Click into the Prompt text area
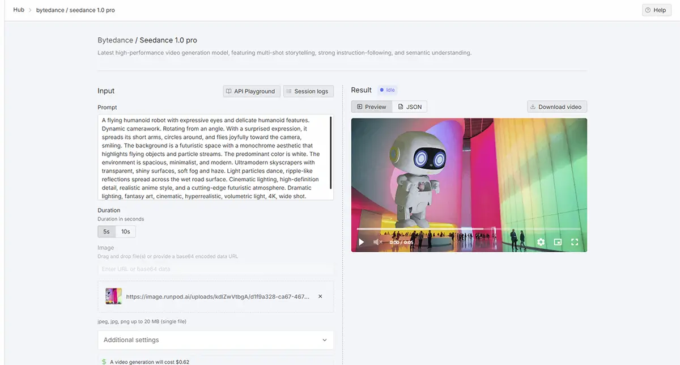680x365 pixels. click(216, 158)
